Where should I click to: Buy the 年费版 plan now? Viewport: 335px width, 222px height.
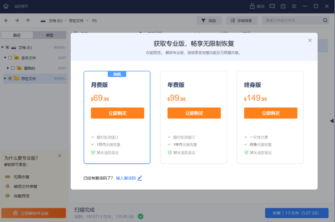pyautogui.click(x=194, y=113)
